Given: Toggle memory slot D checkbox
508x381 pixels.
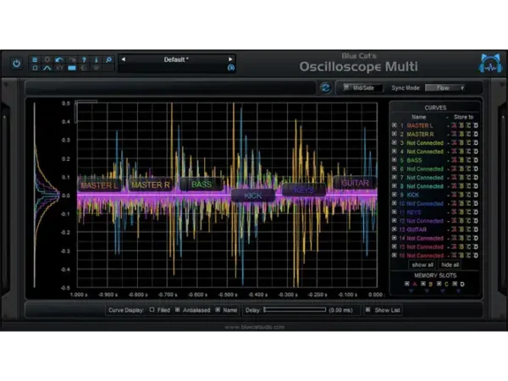Looking at the screenshot, I should 455,284.
